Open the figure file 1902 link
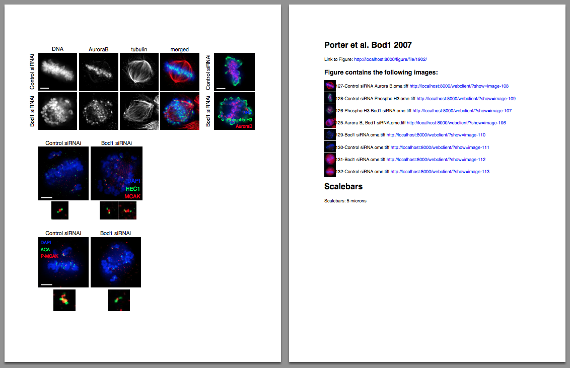This screenshot has height=368, width=570. (390, 59)
